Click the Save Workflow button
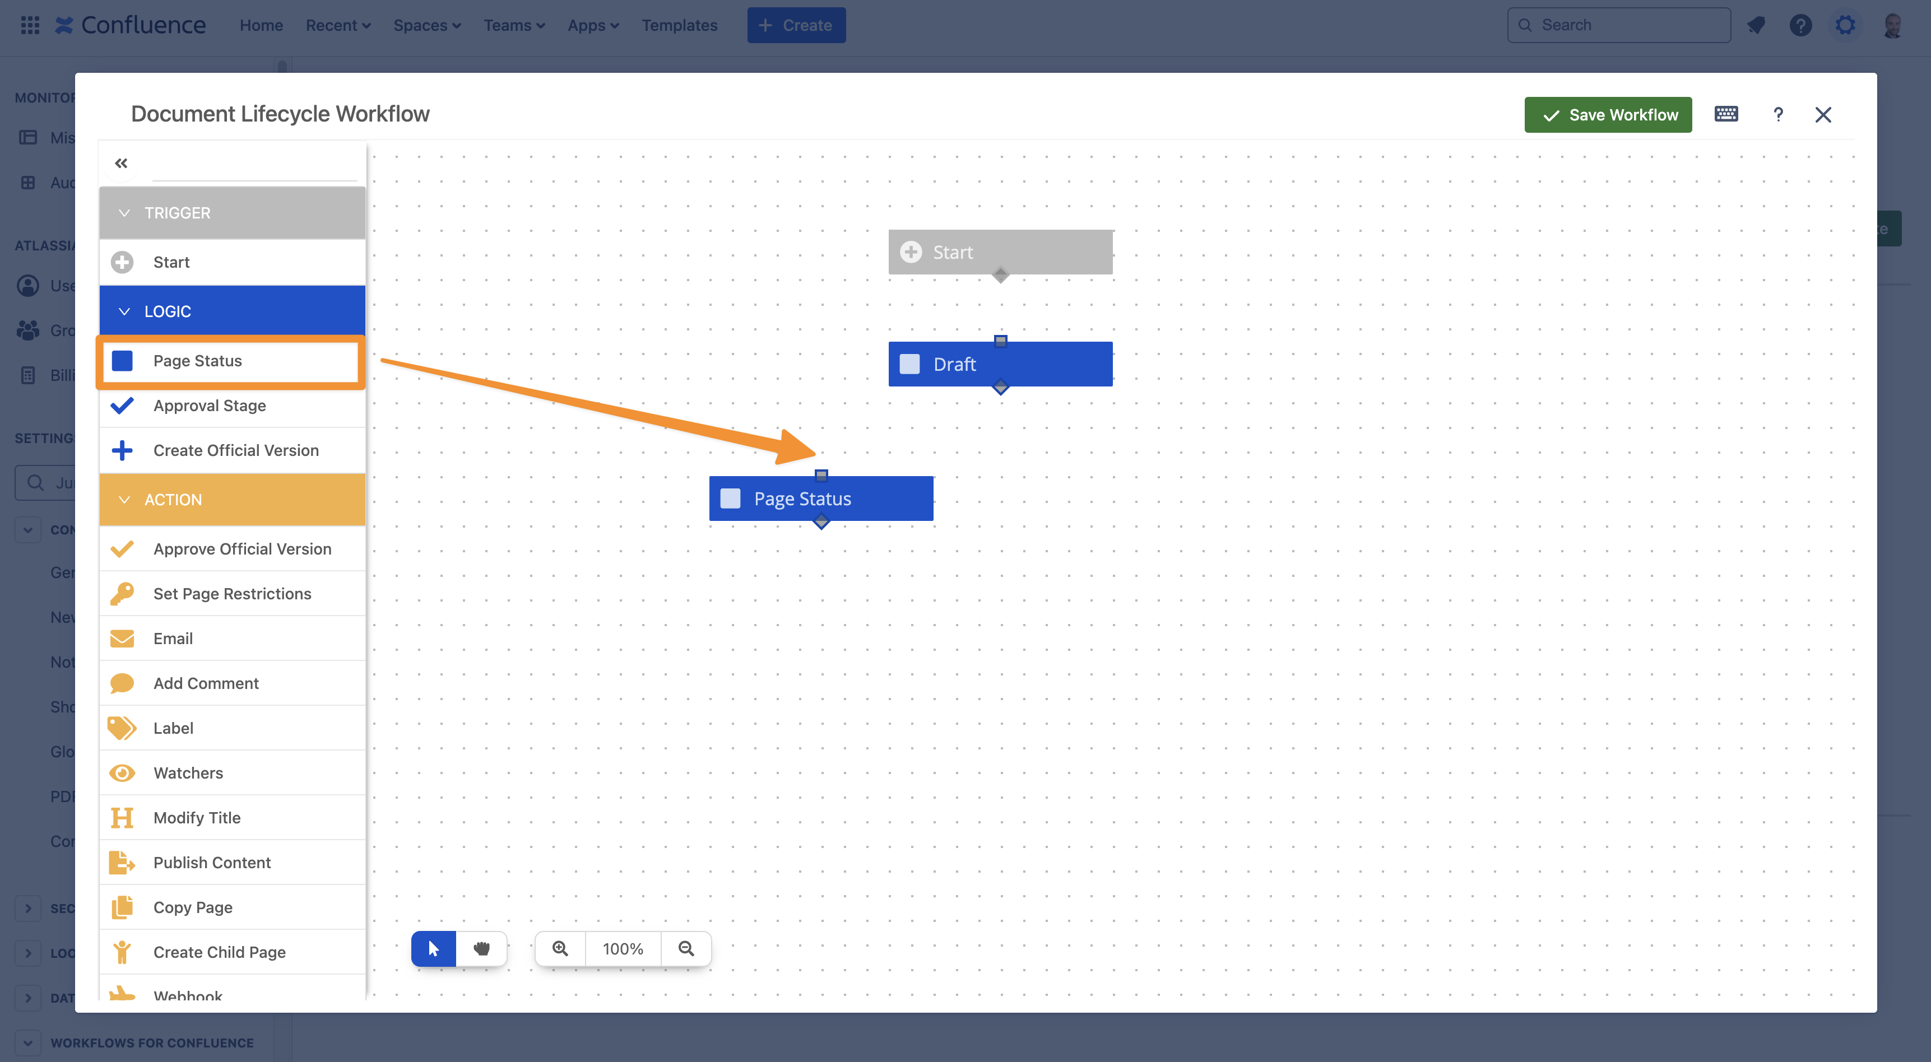 (x=1608, y=115)
